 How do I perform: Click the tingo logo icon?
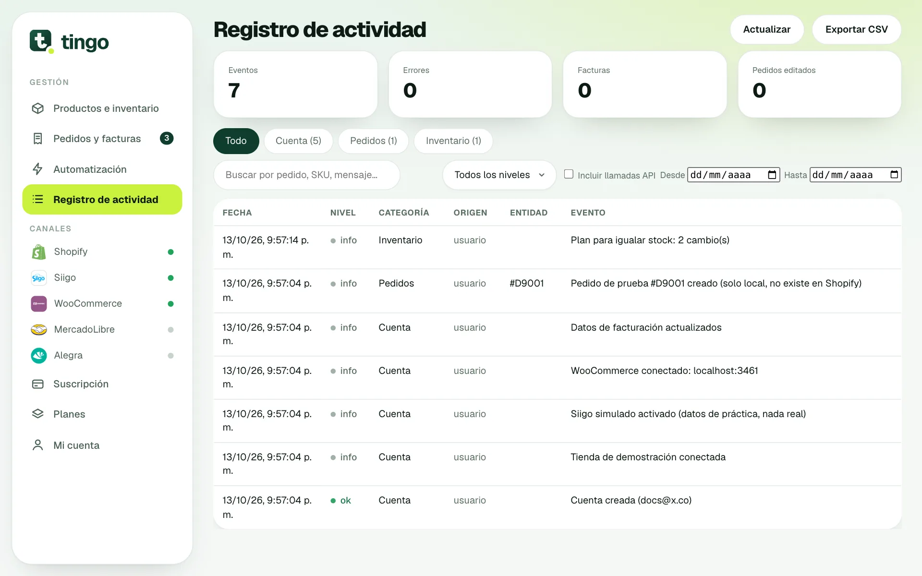[41, 41]
